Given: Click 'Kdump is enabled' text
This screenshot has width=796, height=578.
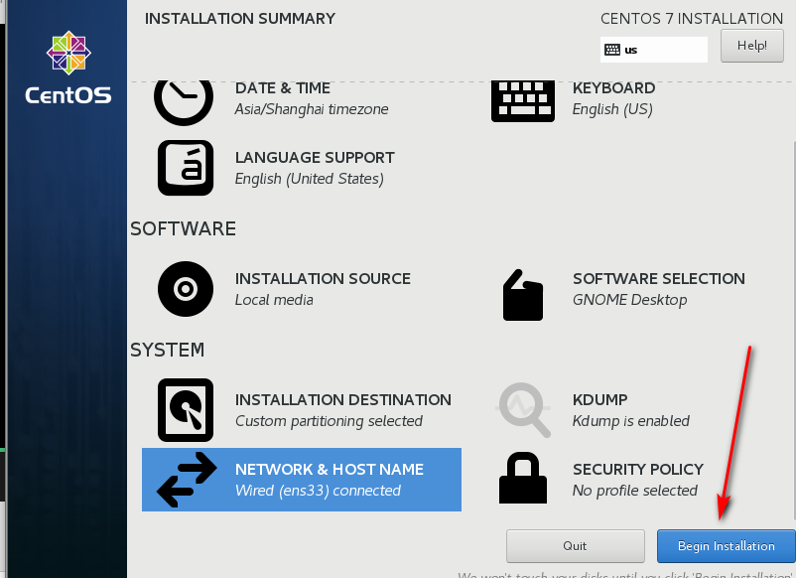Looking at the screenshot, I should coord(630,421).
